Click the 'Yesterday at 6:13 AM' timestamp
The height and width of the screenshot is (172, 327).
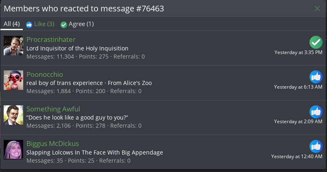[298, 87]
